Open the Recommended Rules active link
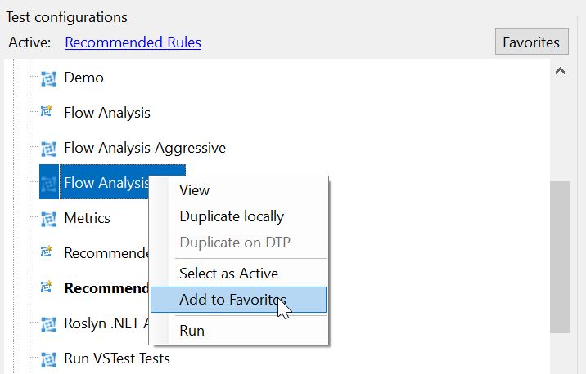The height and width of the screenshot is (374, 586). coord(133,42)
